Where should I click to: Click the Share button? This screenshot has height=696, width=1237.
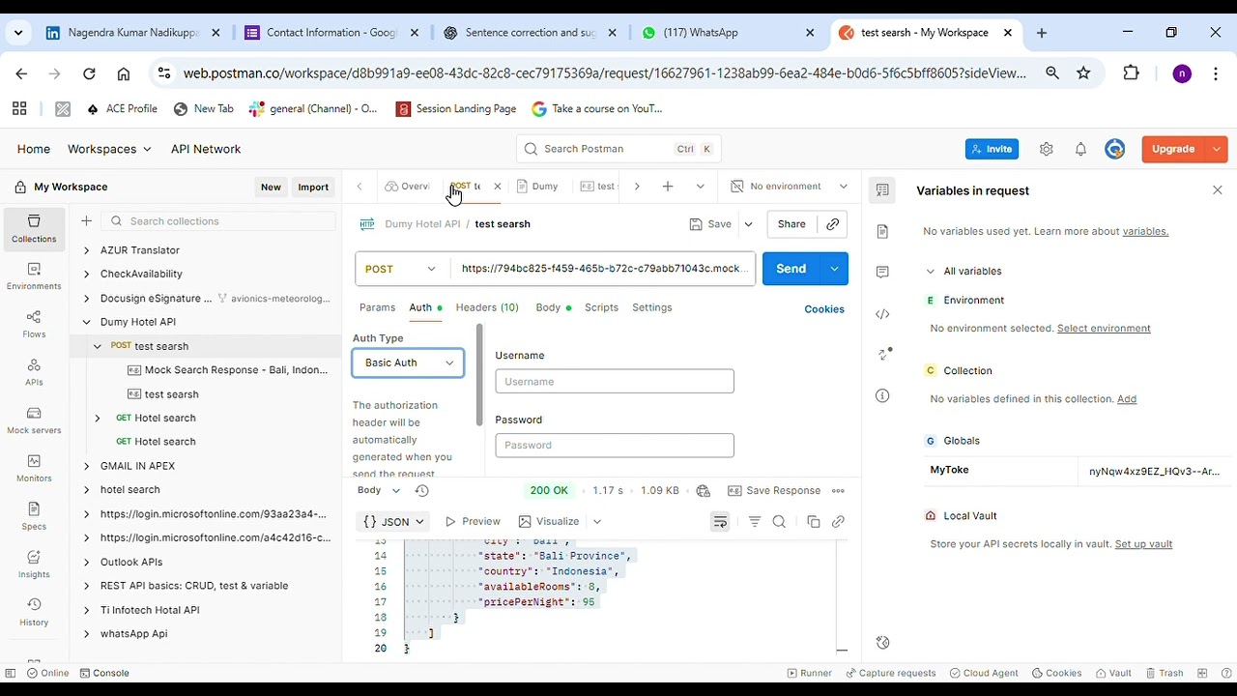pyautogui.click(x=791, y=224)
